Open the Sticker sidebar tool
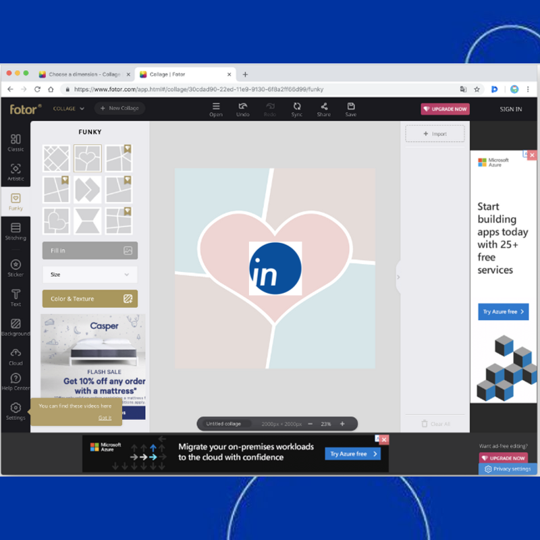 [x=16, y=268]
